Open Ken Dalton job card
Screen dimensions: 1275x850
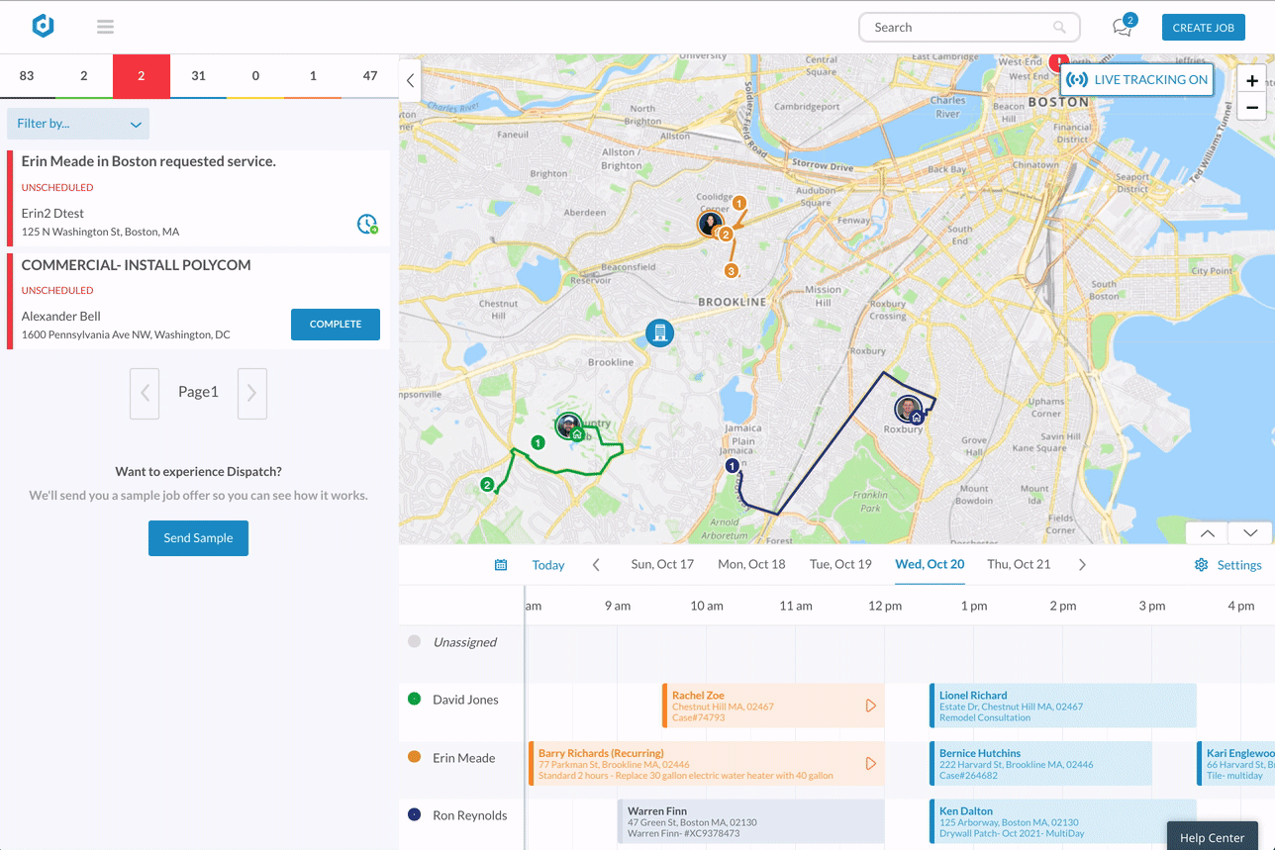1063,821
